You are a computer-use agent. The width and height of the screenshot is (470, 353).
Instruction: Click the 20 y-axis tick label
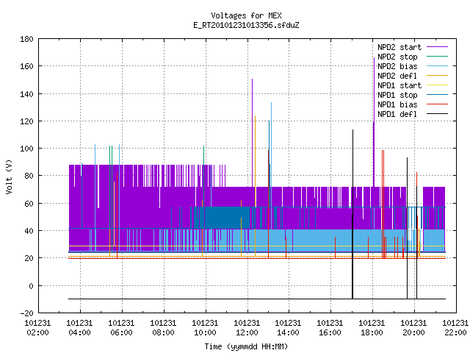(x=29, y=258)
